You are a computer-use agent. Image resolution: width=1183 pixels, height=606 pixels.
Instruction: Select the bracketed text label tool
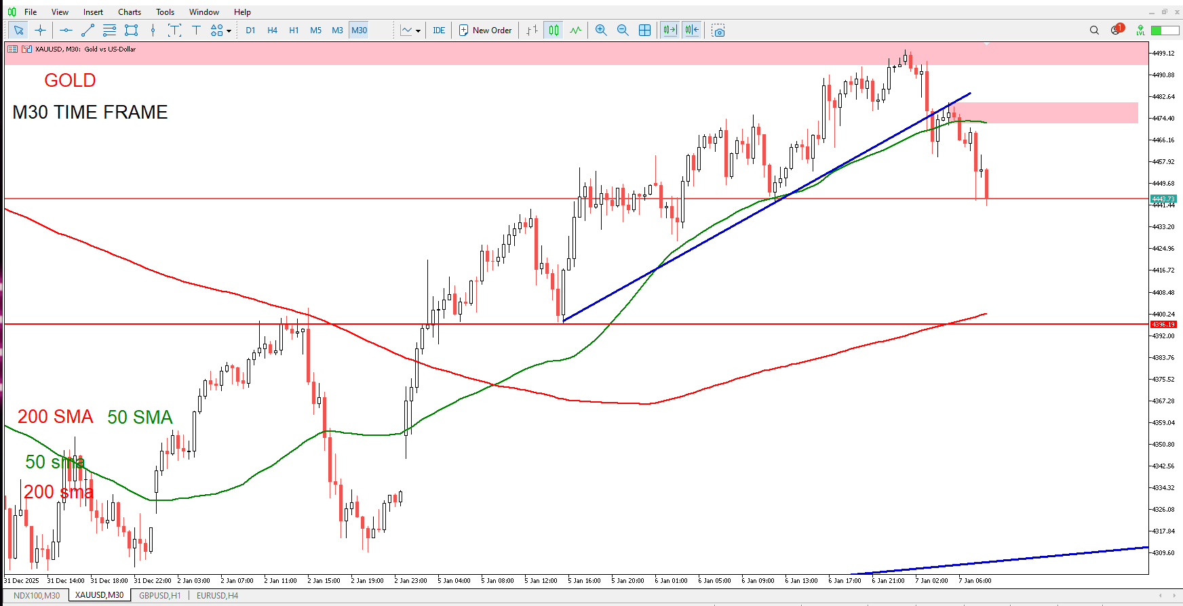(174, 30)
